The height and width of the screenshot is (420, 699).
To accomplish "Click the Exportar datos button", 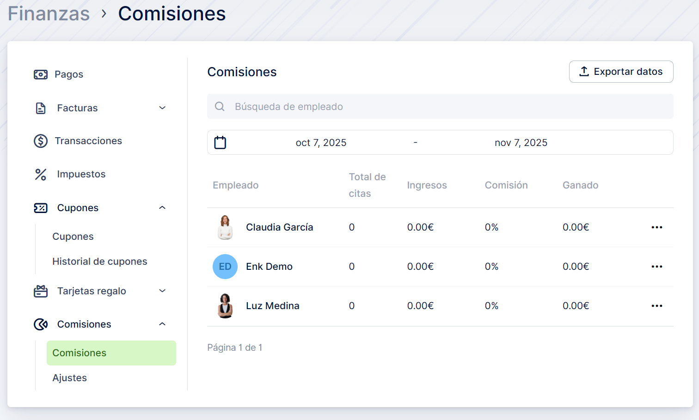I will 621,72.
